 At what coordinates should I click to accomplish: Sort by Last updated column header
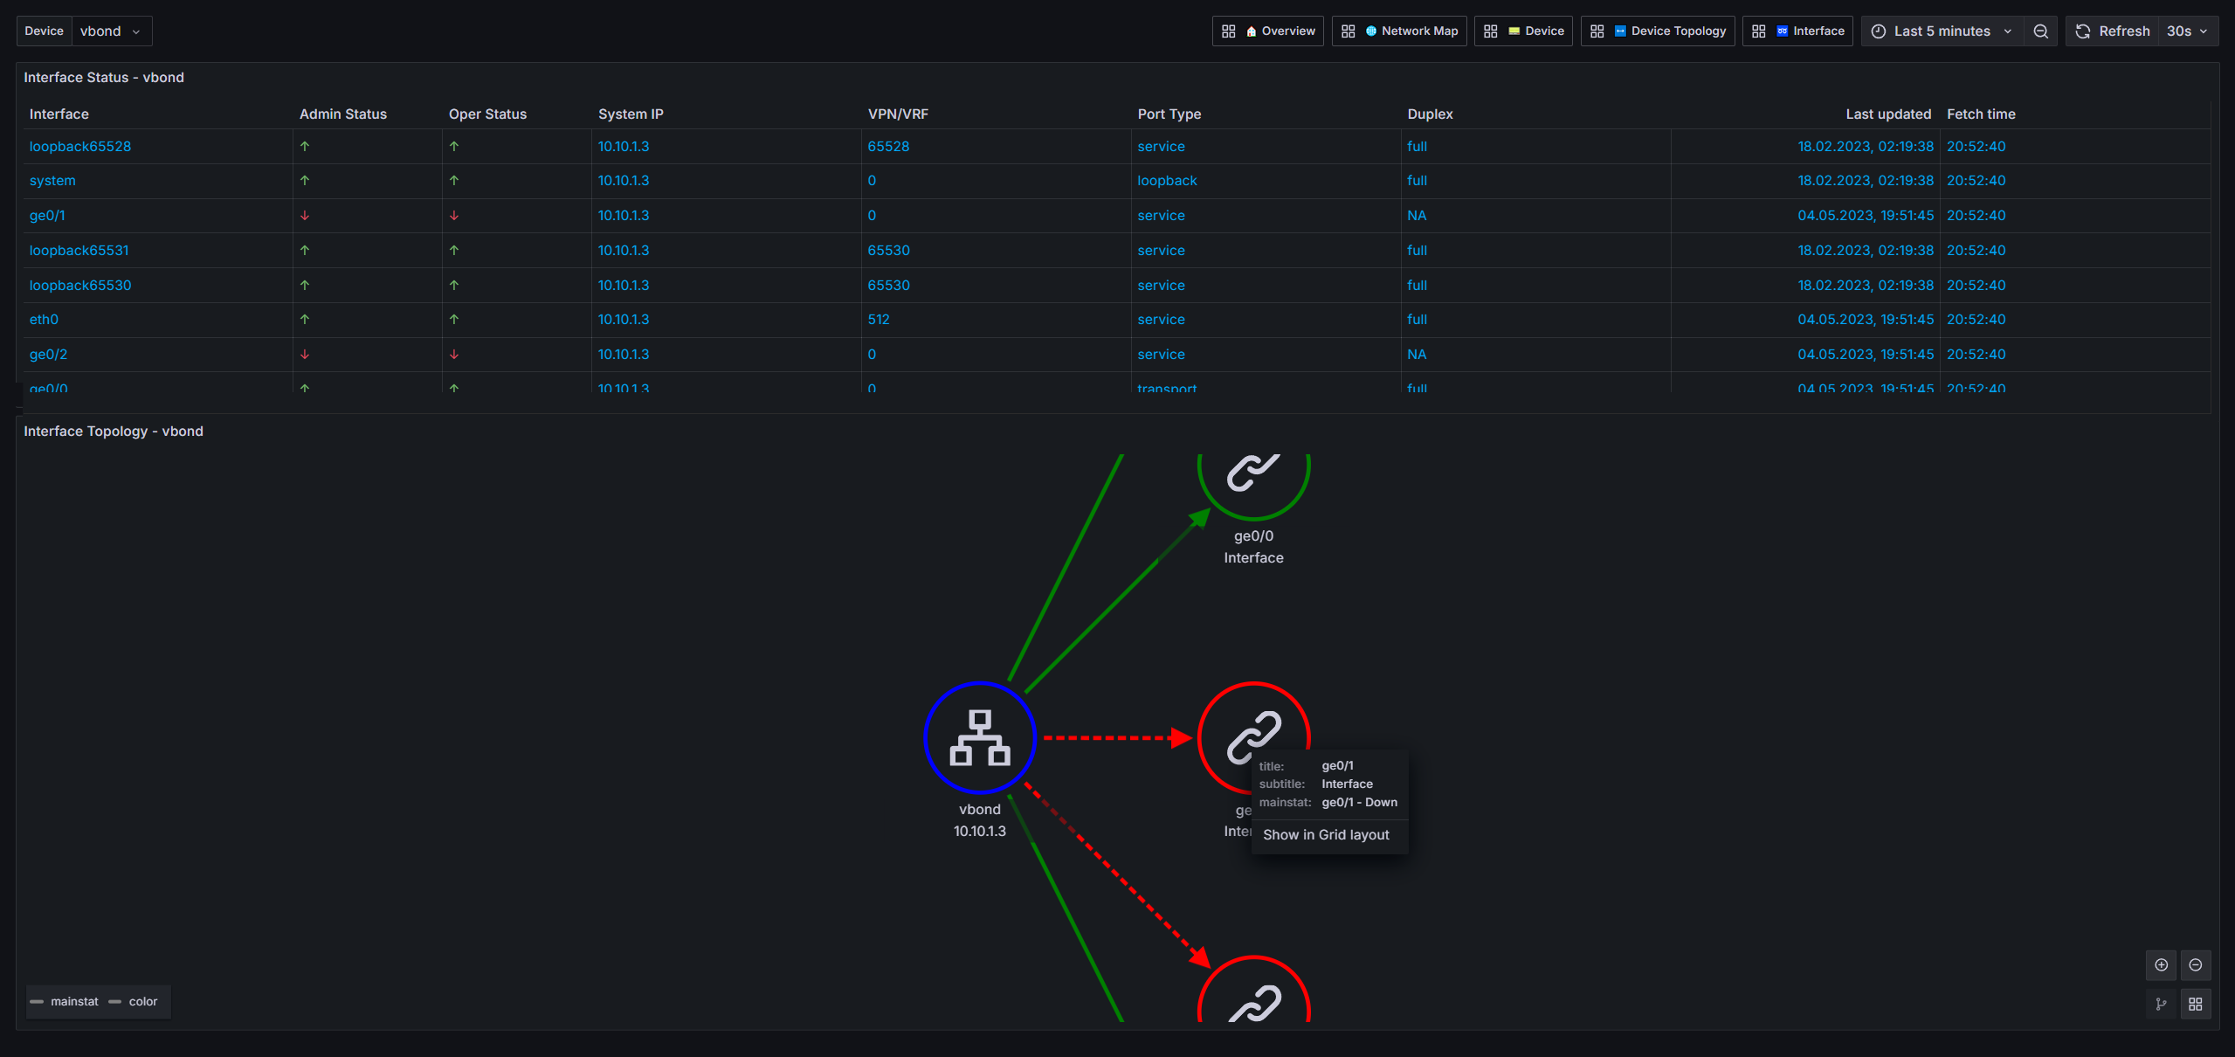click(1888, 114)
